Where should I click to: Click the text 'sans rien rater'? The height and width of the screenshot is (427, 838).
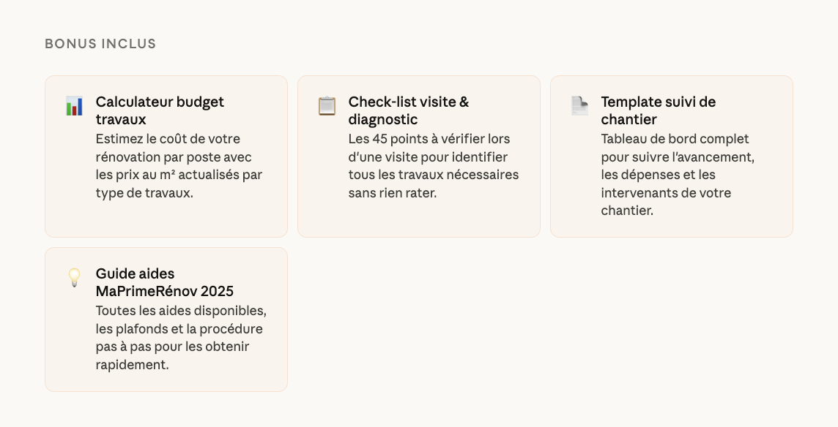392,194
